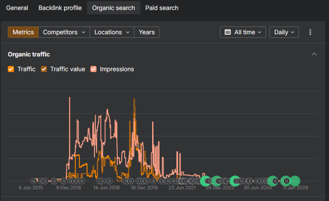Switch to the Backlink profile tab
Viewport: 329px width, 201px height.
pyautogui.click(x=60, y=8)
